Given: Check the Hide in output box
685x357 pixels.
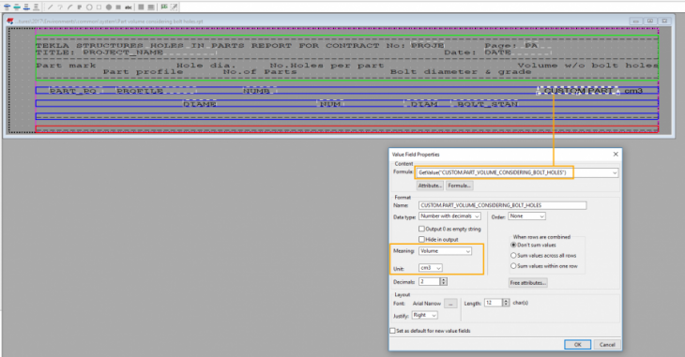Looking at the screenshot, I should point(421,239).
